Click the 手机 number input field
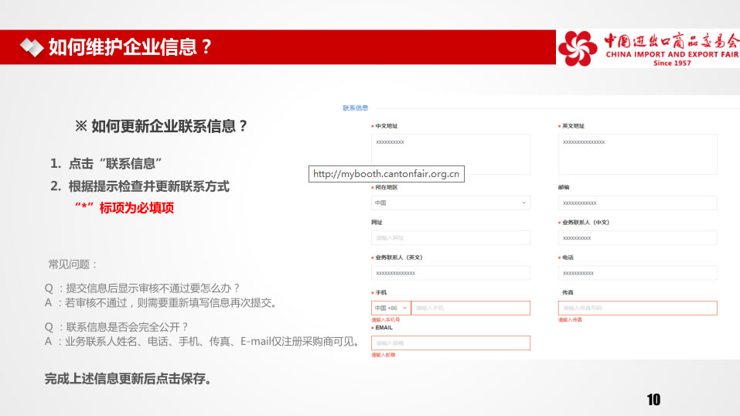Viewport: 740px width, 416px height. (471, 308)
